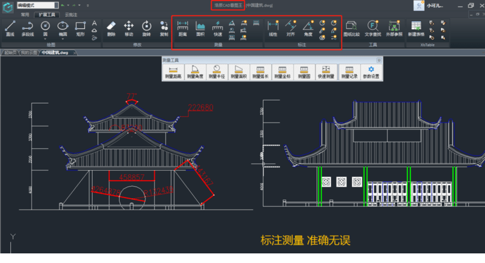Open the 编辑模式 mode combo box
This screenshot has height=263, width=485.
click(x=39, y=5)
